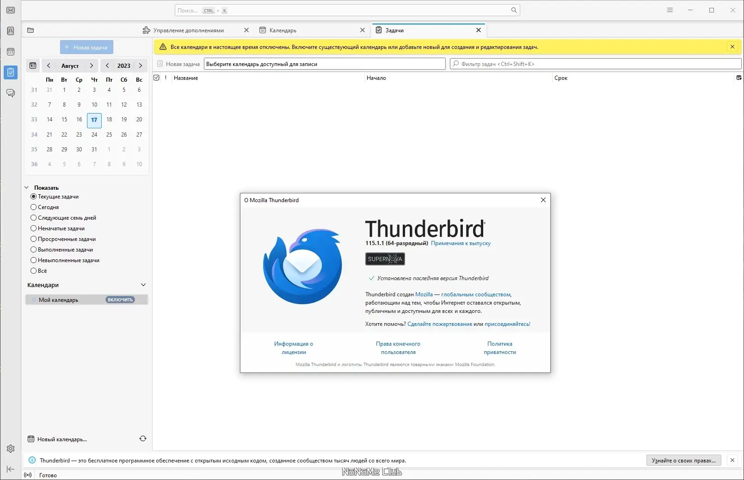
Task: Open the Thunderbird hamburger app menu
Action: tap(670, 10)
